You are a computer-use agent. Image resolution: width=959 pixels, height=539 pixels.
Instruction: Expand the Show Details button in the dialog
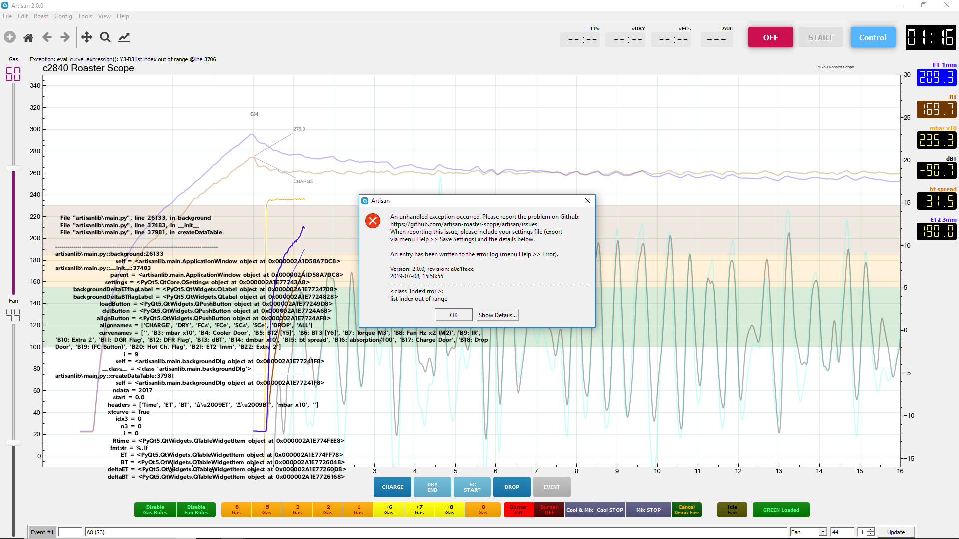point(497,315)
